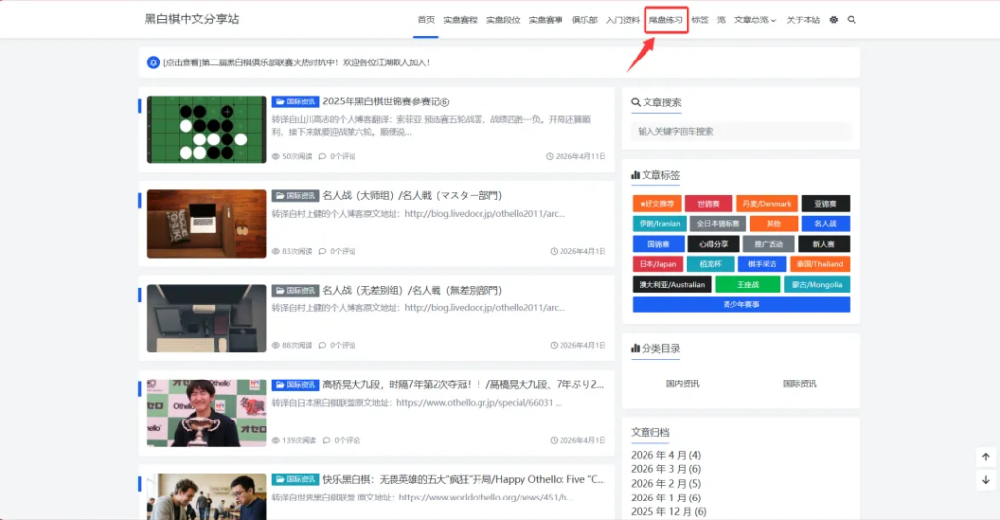Open the 俱乐部 nav item
Viewport: 1000px width, 520px height.
click(584, 20)
